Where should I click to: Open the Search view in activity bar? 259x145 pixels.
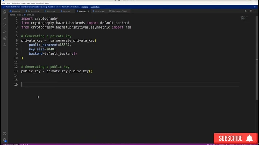point(5,18)
